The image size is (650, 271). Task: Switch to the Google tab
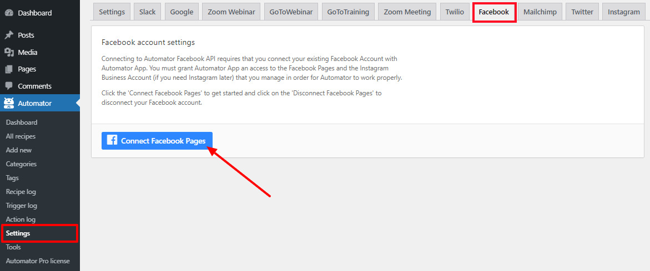(x=182, y=12)
